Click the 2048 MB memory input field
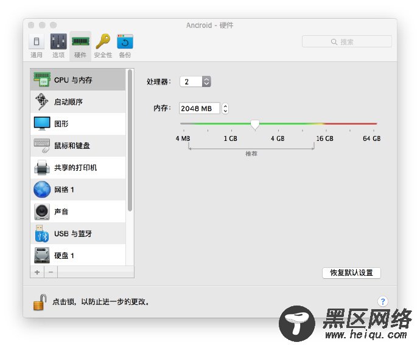 (200, 108)
